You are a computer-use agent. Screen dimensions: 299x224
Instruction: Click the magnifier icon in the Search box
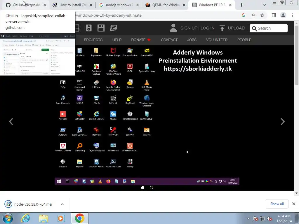point(254,29)
